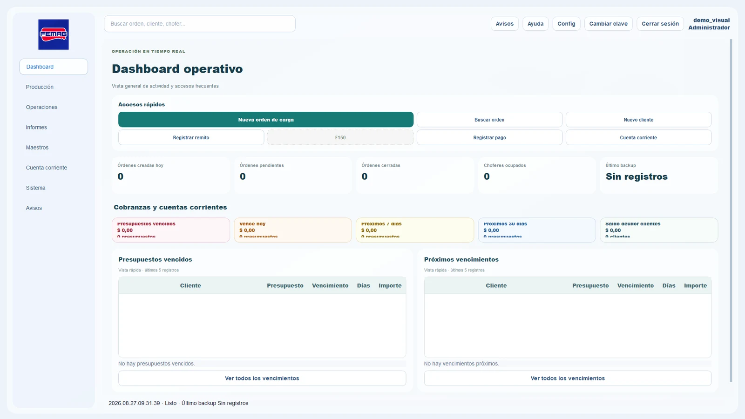
Task: Click Registrar pago button
Action: point(489,137)
